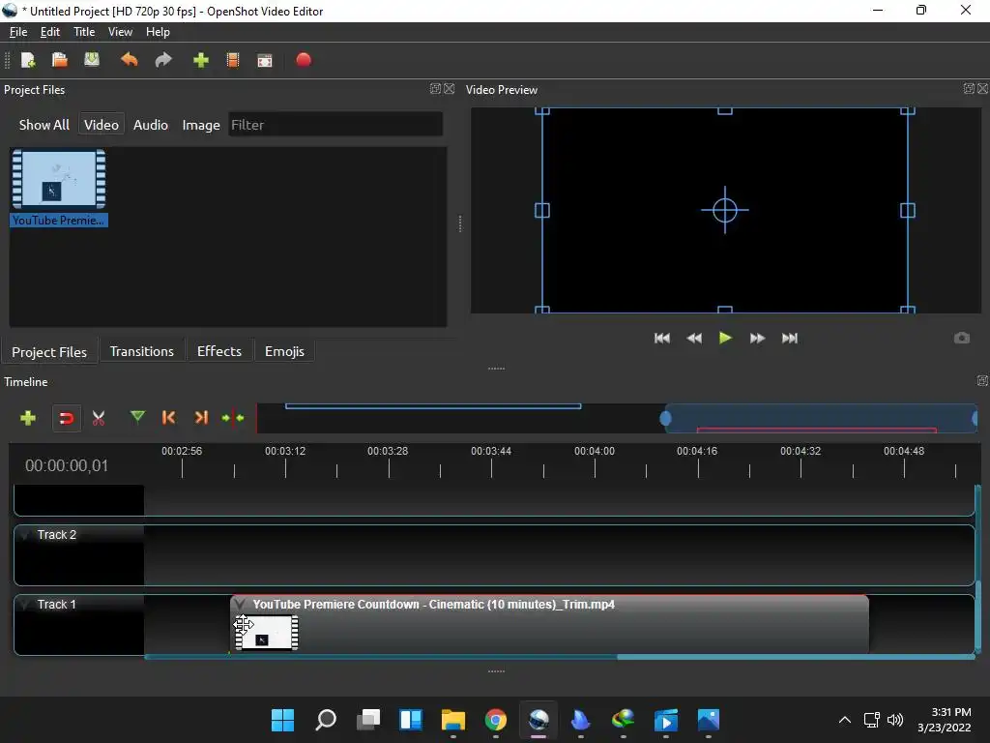Open the volume control in system tray

[x=894, y=720]
